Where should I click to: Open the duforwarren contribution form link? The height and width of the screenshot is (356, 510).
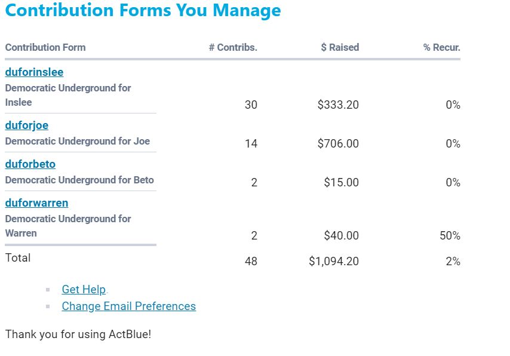coord(36,203)
